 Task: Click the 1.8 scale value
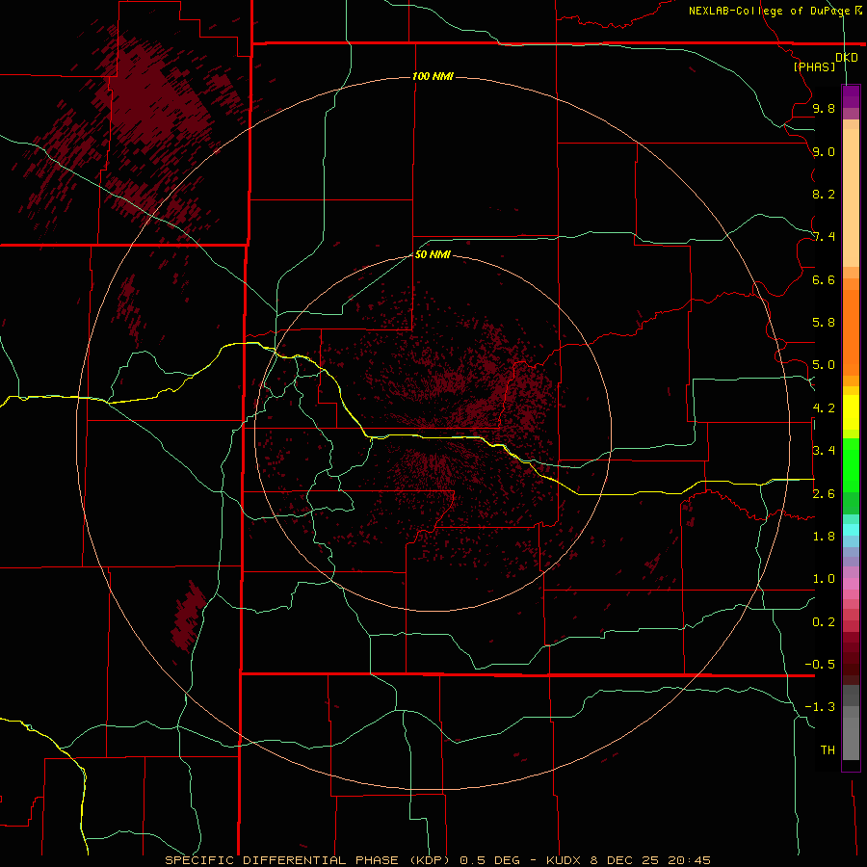pos(824,537)
